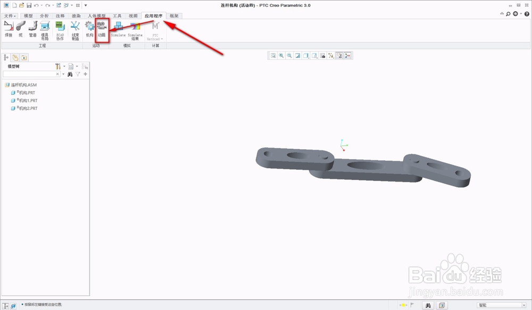Switch to the 模型 (Model) tab
This screenshot has height=310, width=532.
pyautogui.click(x=29, y=16)
